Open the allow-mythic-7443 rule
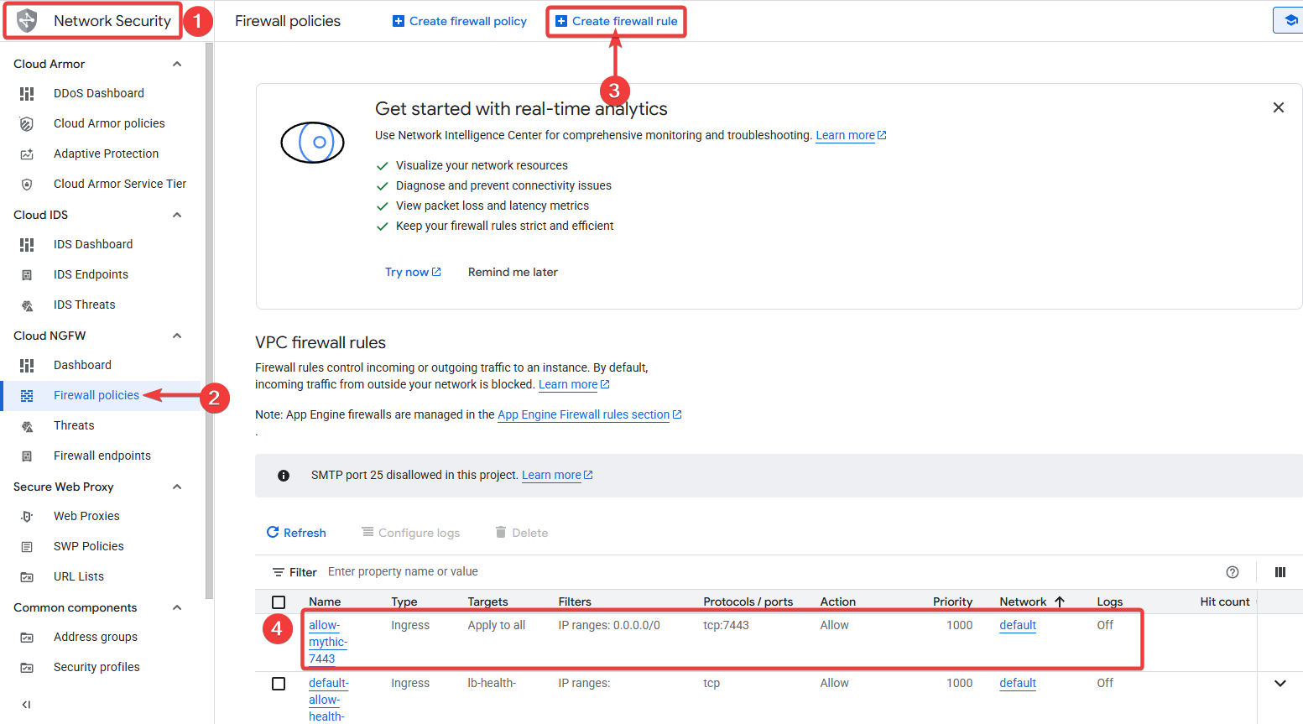 (327, 642)
